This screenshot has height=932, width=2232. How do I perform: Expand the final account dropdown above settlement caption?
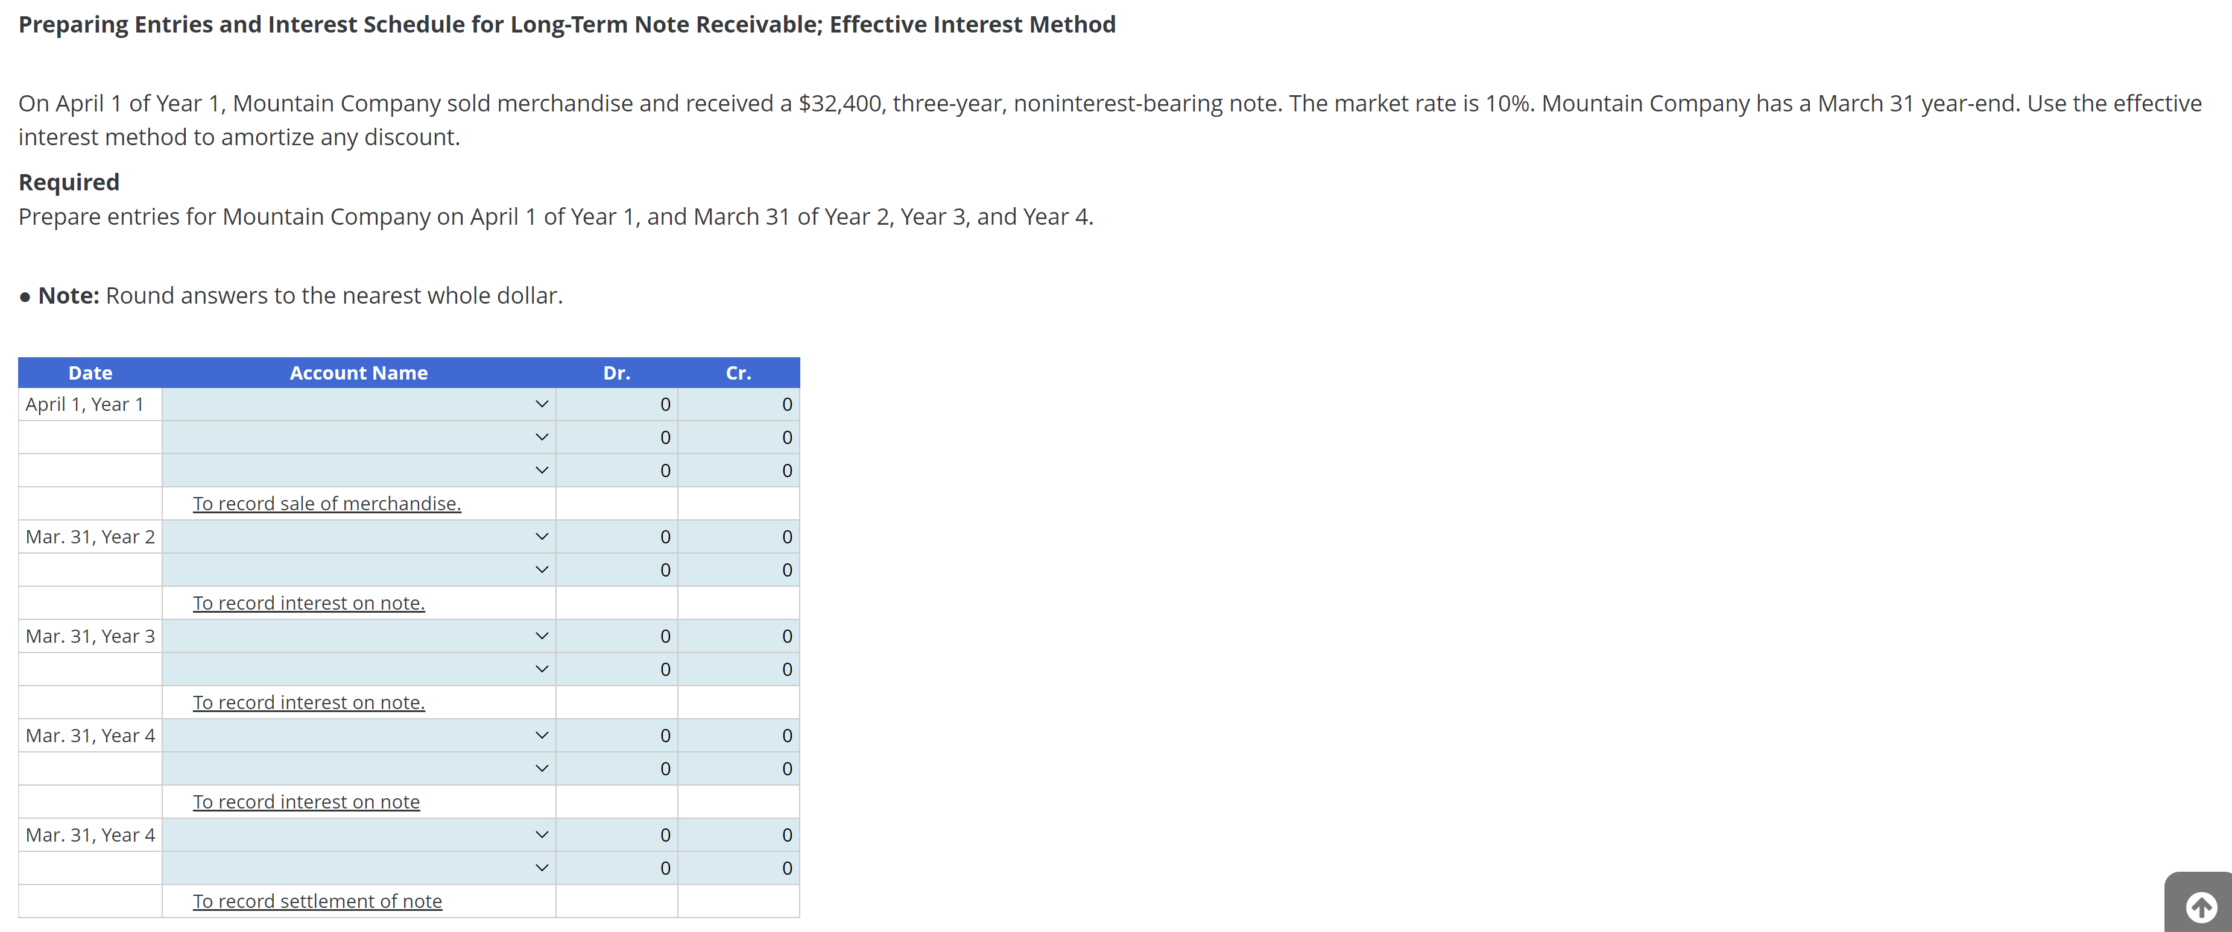(542, 867)
